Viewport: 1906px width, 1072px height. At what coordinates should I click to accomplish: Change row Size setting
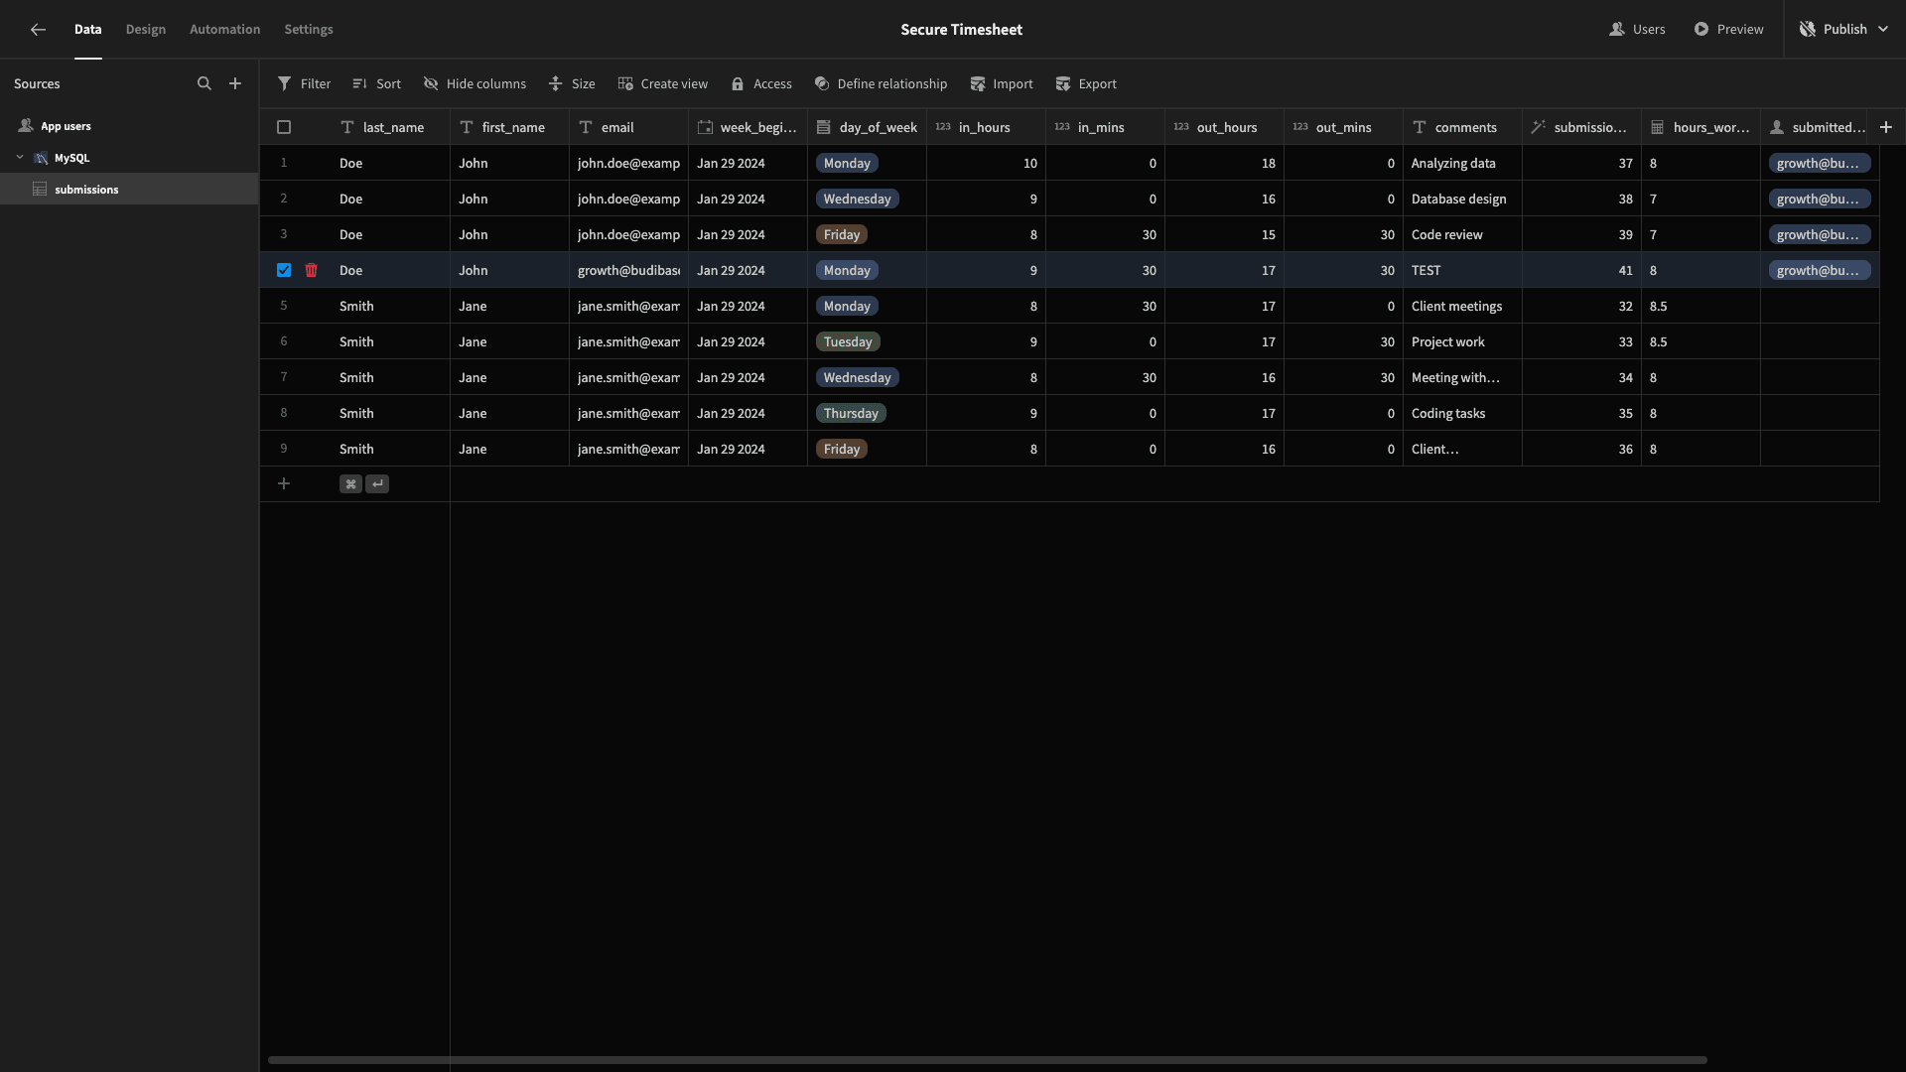pos(572,84)
